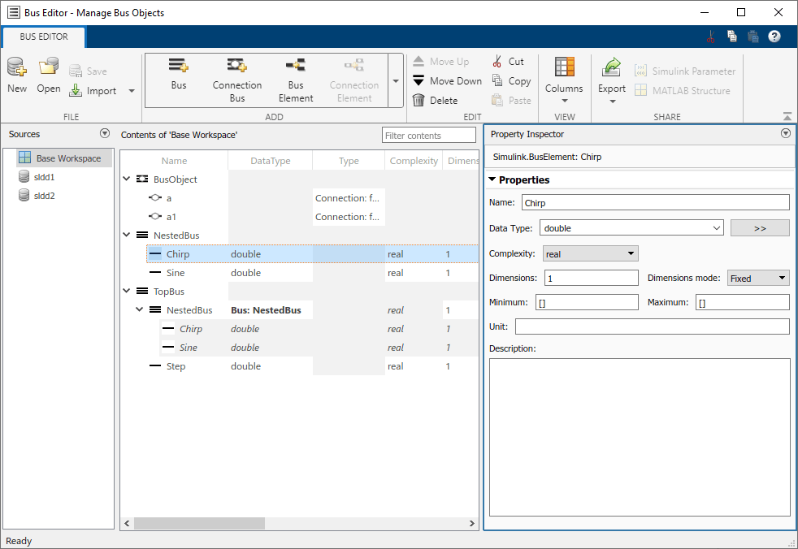798x549 pixels.
Task: Click the Unit input field
Action: tap(652, 326)
